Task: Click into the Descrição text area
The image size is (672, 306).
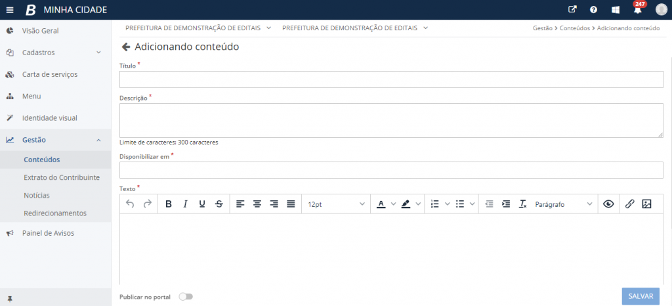Action: pos(391,120)
